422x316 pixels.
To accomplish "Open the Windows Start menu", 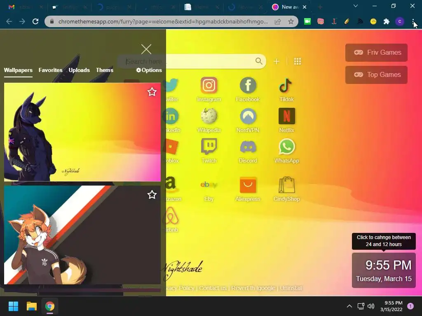I will [x=13, y=306].
